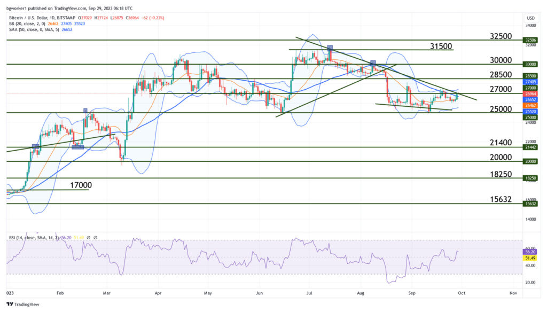Click the blue marker above the late-February candle
Viewport: 547px width, 313px height.
point(85,110)
